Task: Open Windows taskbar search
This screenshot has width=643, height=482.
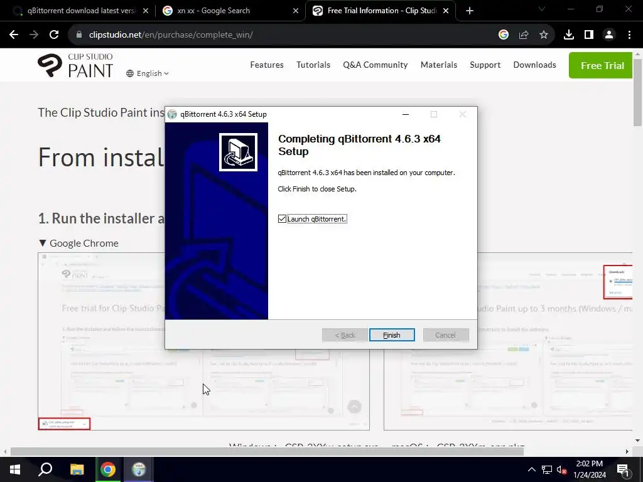Action: (45, 469)
